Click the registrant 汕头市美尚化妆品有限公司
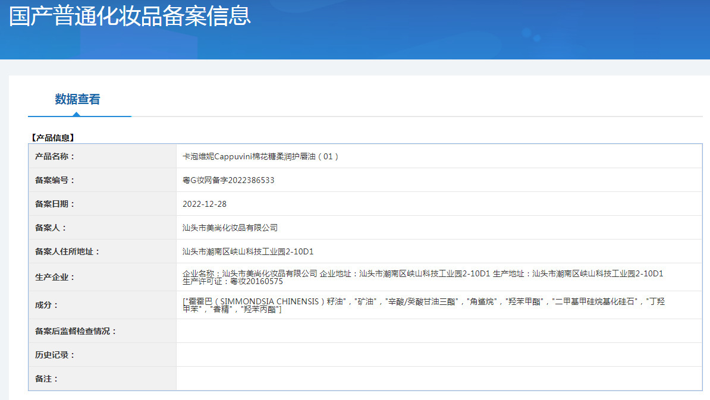Viewport: 710px width, 400px height. [230, 228]
